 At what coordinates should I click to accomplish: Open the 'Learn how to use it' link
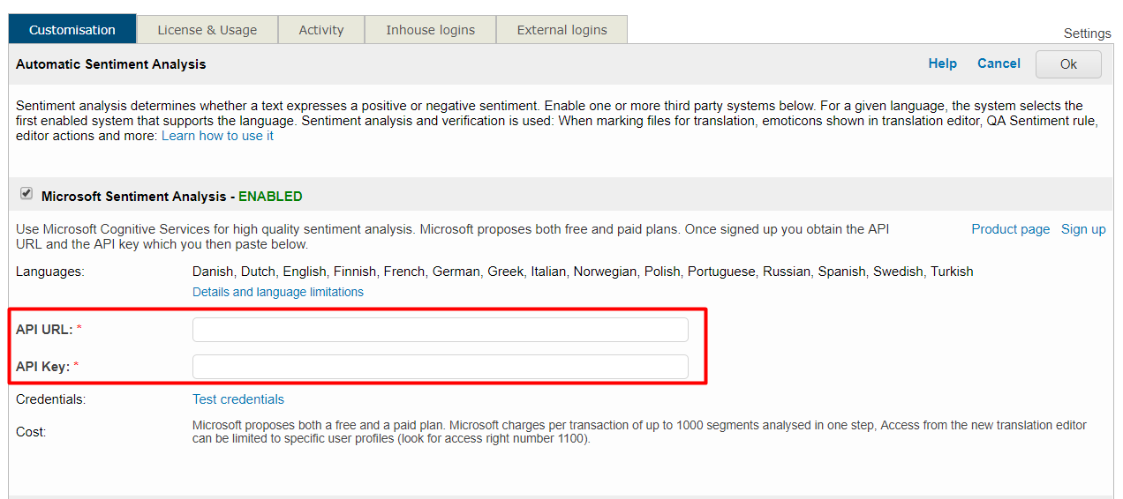click(x=217, y=136)
